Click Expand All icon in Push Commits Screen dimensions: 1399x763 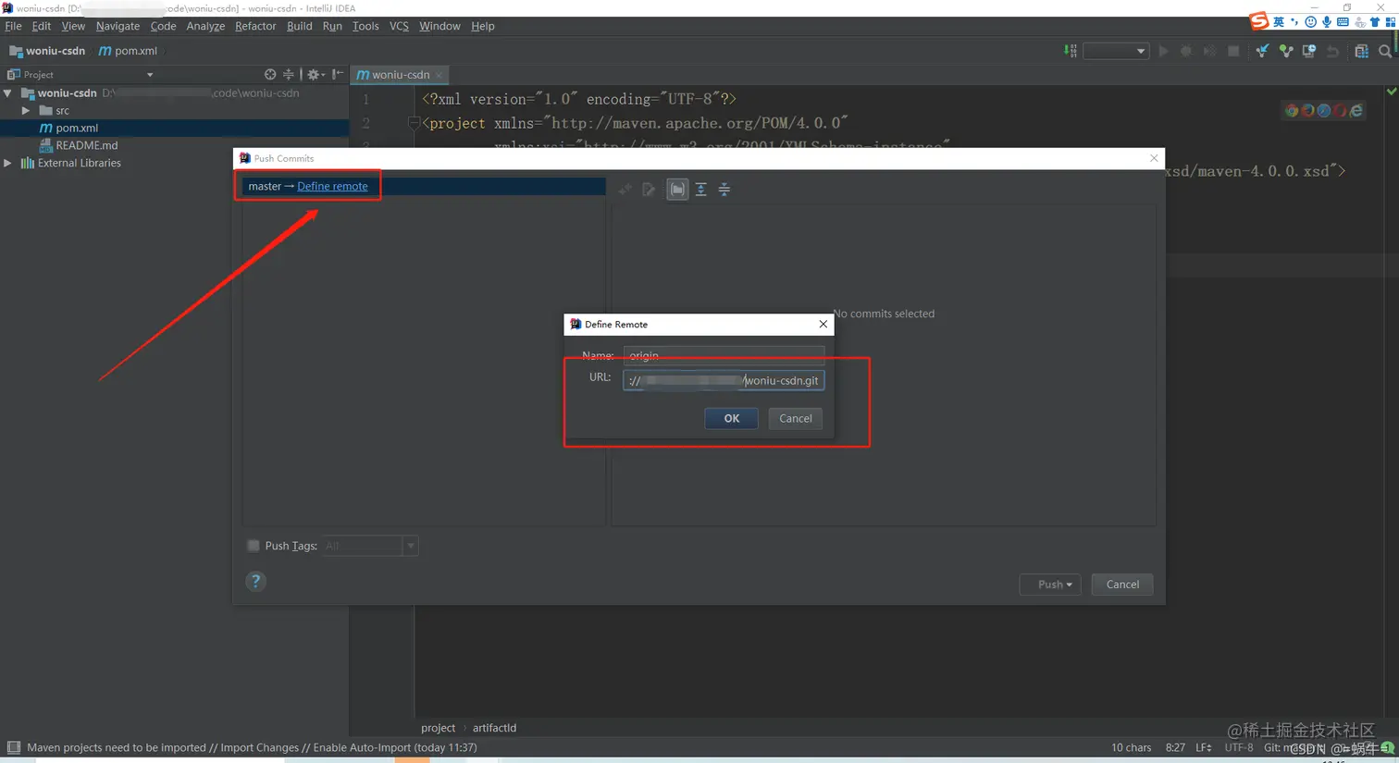701,189
